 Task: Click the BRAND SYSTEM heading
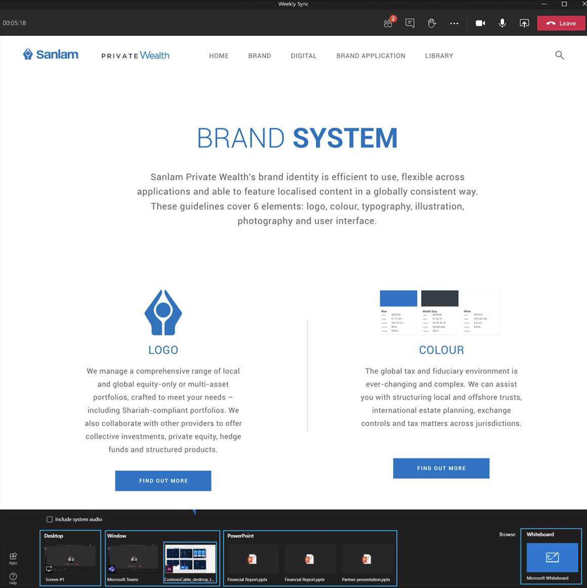[x=297, y=138]
